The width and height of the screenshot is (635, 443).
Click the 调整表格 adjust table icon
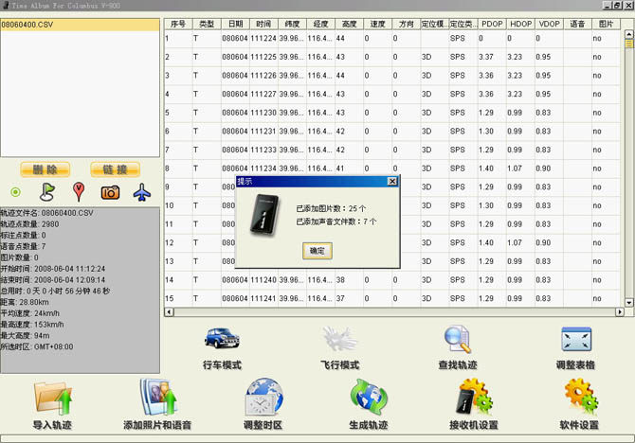pyautogui.click(x=576, y=339)
